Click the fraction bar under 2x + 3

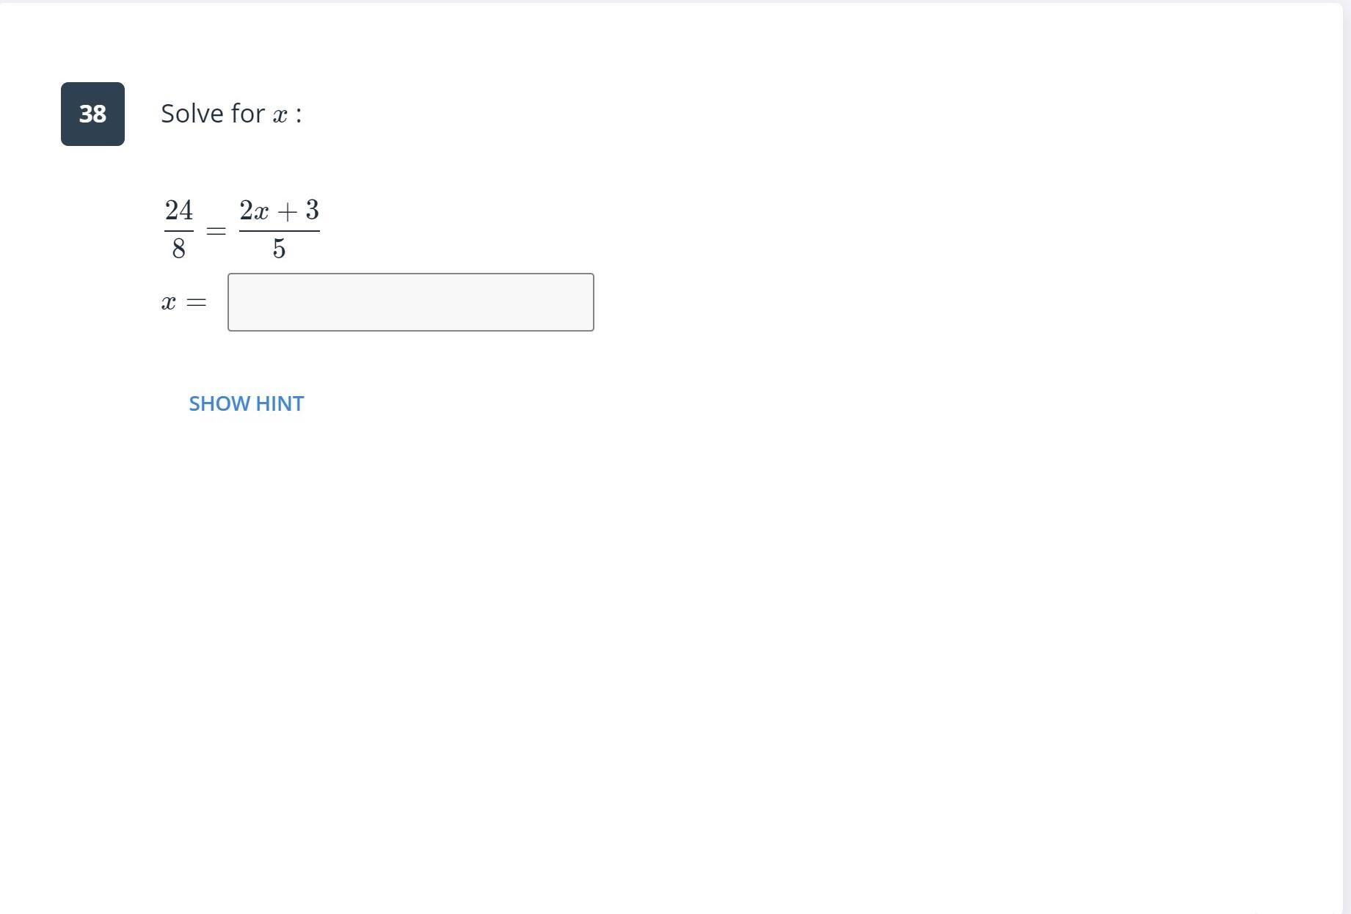280,231
